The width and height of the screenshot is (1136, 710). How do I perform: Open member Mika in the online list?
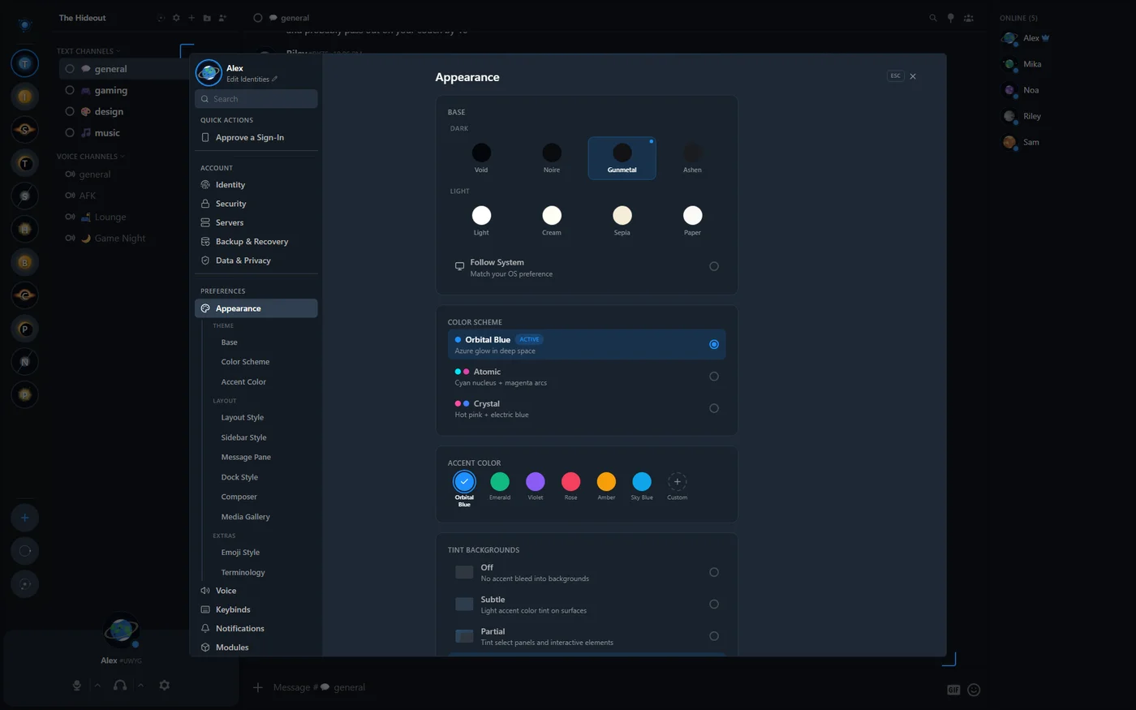coord(1032,64)
